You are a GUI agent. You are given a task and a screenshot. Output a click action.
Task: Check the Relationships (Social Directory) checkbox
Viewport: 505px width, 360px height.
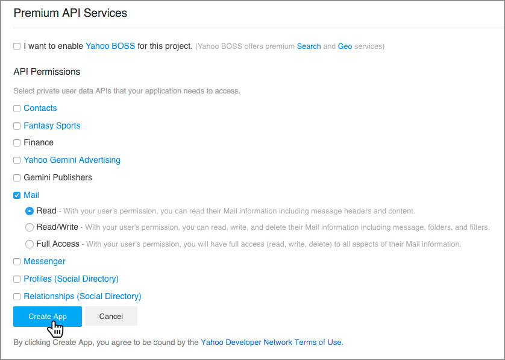(17, 297)
